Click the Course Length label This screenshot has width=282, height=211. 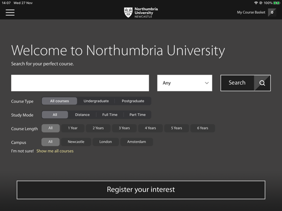(25, 129)
